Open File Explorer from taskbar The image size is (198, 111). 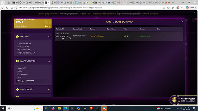point(59,108)
